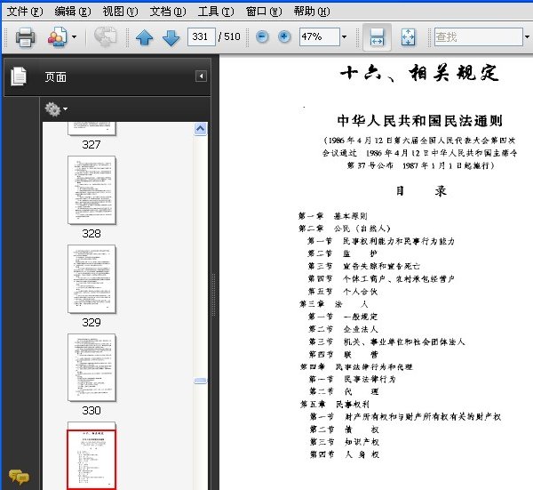The image size is (533, 490).
Task: Click the grayed-out globe review icon
Action: (105, 36)
